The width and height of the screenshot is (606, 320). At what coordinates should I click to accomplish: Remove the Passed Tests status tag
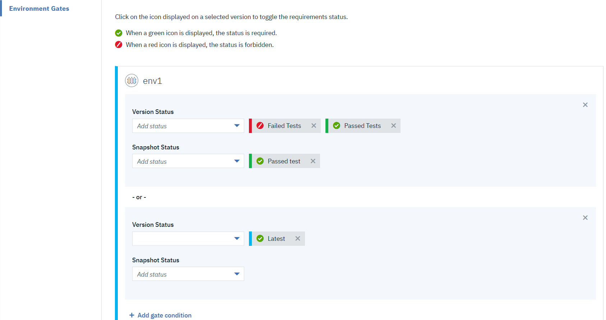393,126
